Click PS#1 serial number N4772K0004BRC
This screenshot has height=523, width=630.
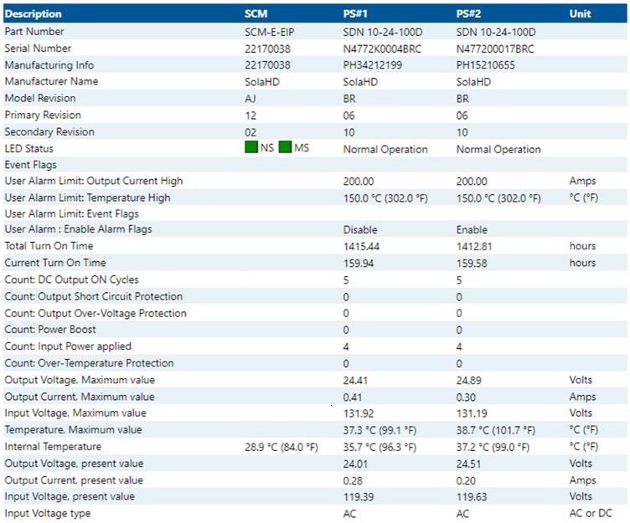[x=382, y=49]
